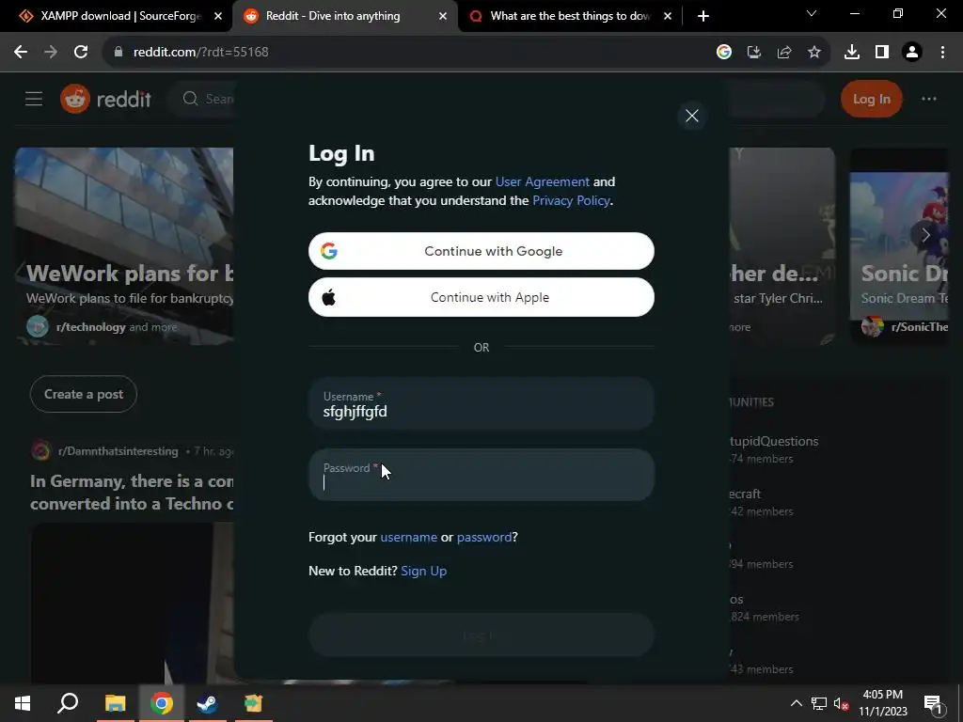Open the Chrome profile avatar
This screenshot has height=722, width=963.
(912, 53)
